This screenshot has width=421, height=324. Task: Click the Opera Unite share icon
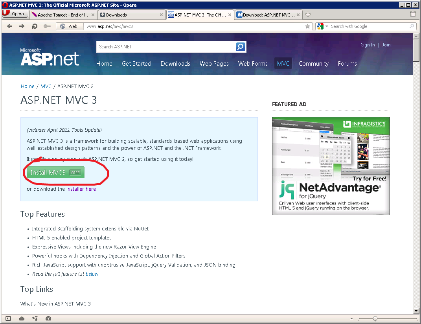click(x=35, y=318)
